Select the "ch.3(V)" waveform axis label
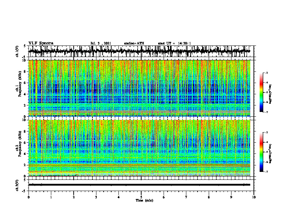Viewport: 286px width, 221px height. 17,186
